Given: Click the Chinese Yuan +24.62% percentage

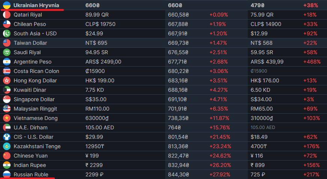Looking at the screenshot, I should tap(220, 156).
